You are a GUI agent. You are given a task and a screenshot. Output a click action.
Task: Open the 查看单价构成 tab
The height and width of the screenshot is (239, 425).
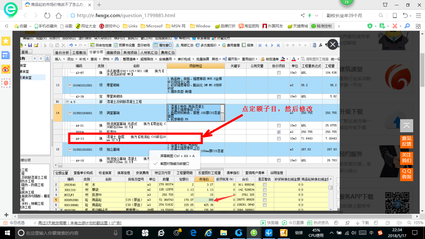[83, 173]
